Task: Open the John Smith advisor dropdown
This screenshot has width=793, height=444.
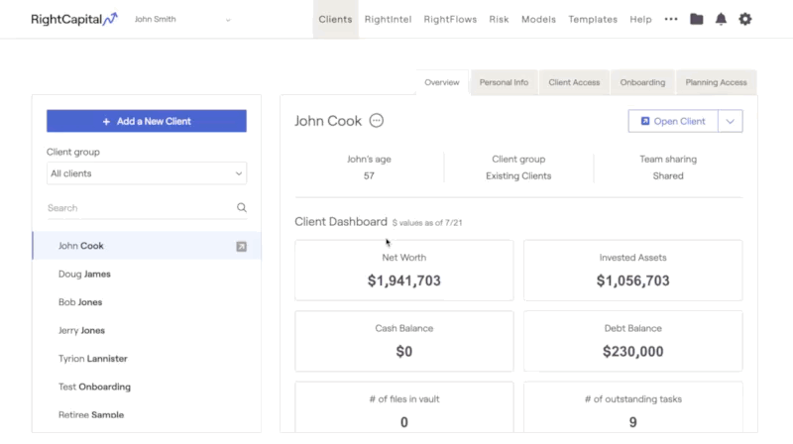Action: pos(182,19)
